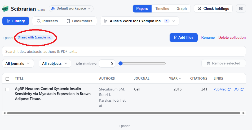Click the search titles and abstracts field
This screenshot has height=130, width=252.
(x=124, y=51)
